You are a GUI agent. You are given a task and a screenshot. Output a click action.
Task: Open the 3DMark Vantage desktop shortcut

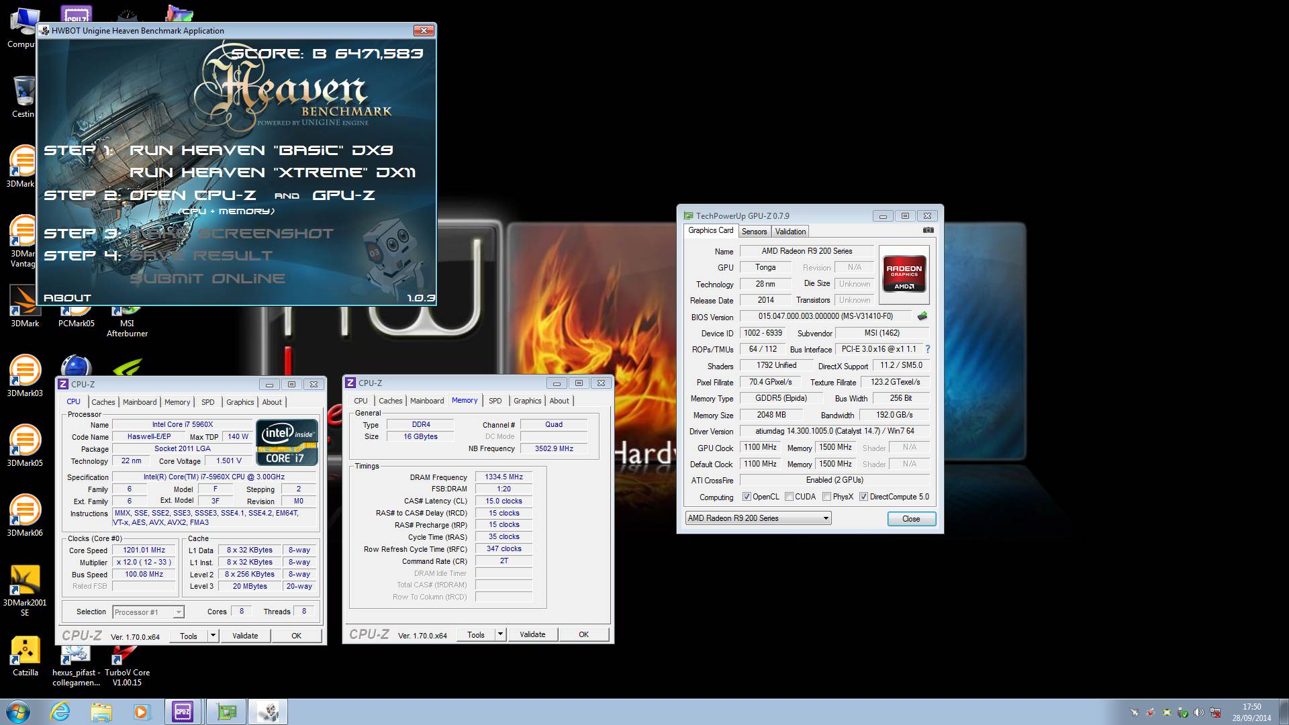tap(23, 240)
